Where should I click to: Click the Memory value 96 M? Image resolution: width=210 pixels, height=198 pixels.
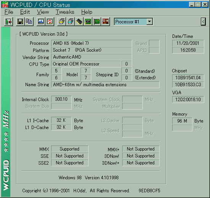pyautogui.click(x=182, y=121)
